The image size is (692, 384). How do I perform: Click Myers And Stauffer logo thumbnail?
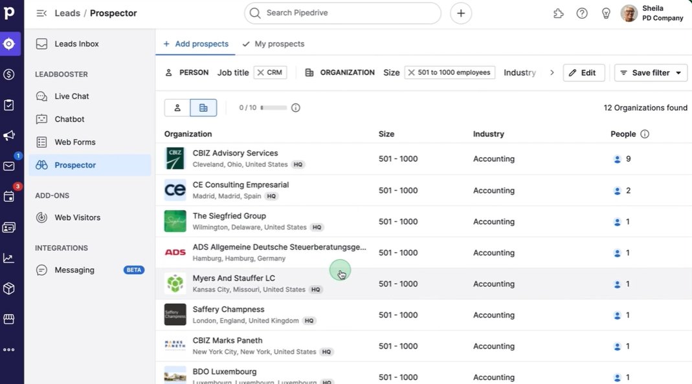coord(175,284)
